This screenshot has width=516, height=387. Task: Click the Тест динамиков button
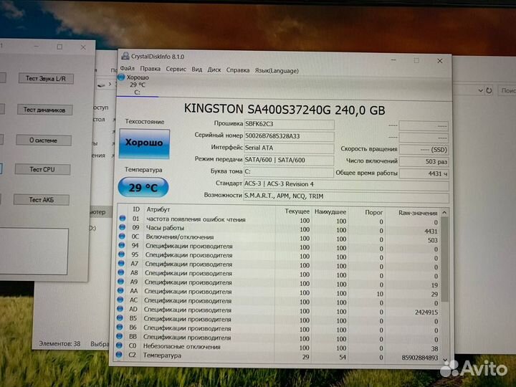pos(44,110)
